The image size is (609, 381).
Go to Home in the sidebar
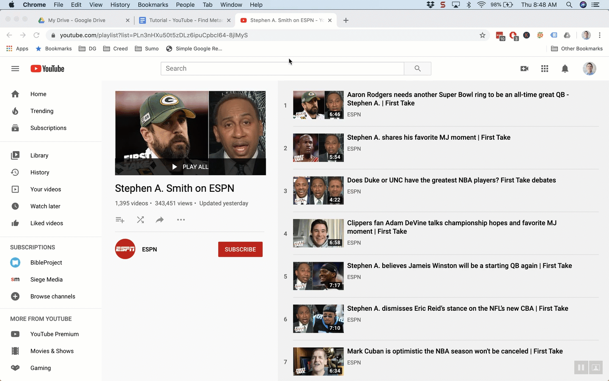[x=51, y=94]
